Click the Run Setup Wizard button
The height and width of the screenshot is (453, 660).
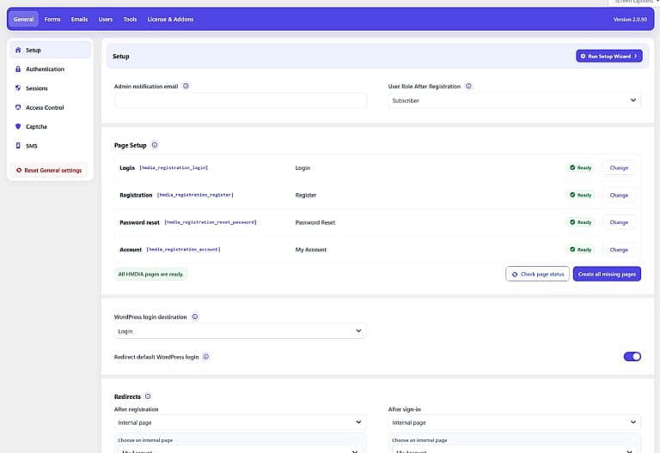(x=609, y=56)
